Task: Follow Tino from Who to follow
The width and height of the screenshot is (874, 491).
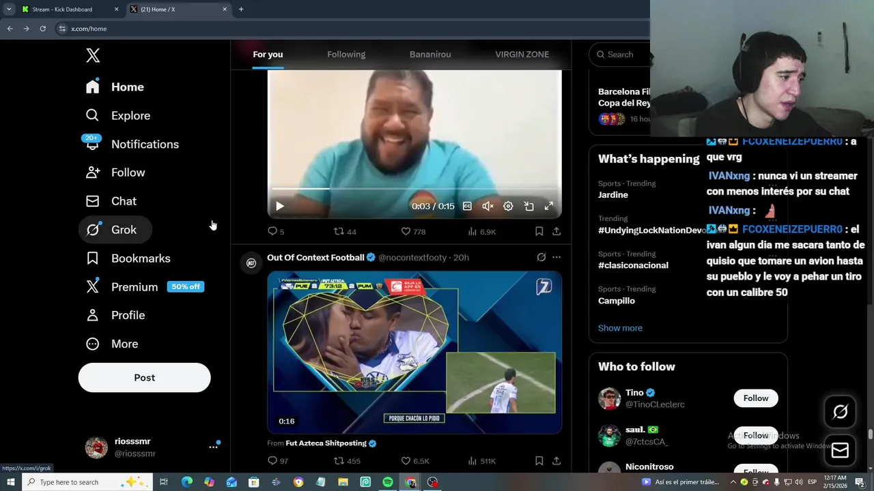Action: (x=756, y=398)
